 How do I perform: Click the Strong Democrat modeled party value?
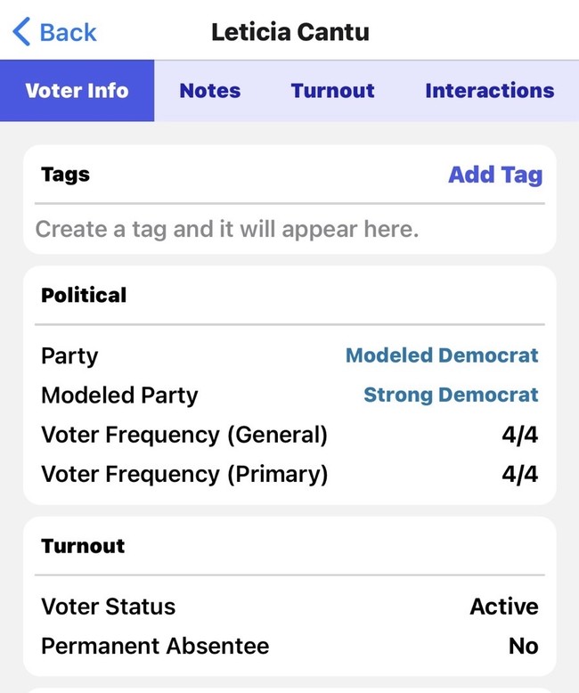pyautogui.click(x=451, y=395)
